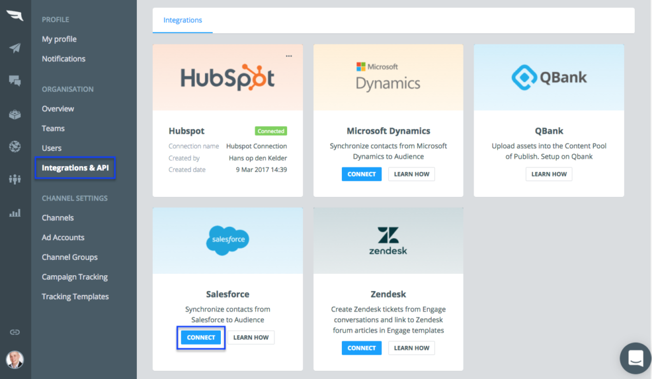Image resolution: width=652 pixels, height=379 pixels.
Task: Open the Listen globe icon
Action: coord(15,147)
